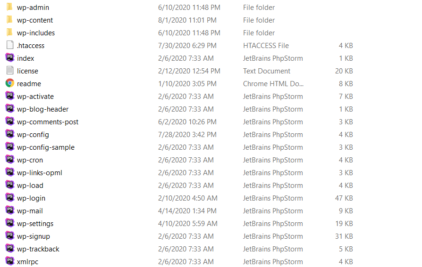Screen dimensions: 422x267
Task: Click the PhpStorm icon beside index
Action: (10, 57)
